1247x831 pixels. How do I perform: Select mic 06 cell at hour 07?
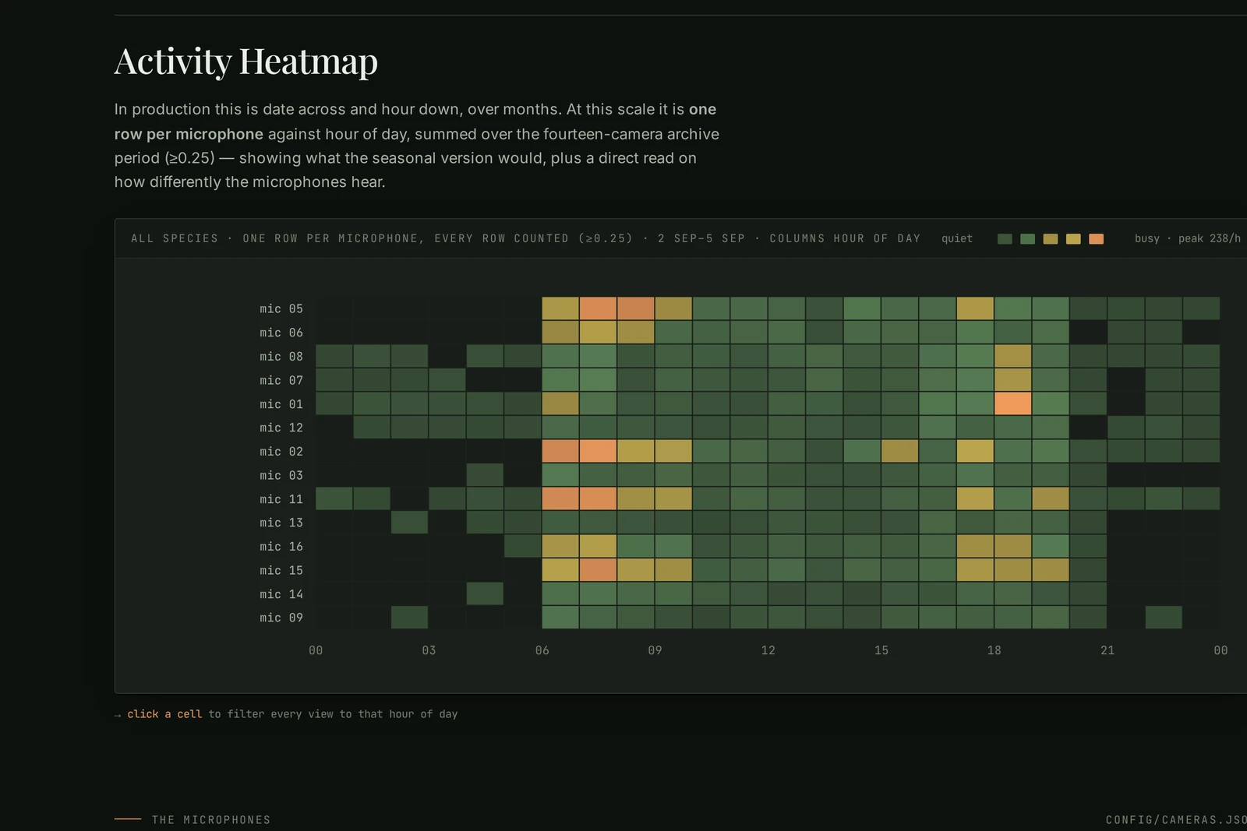pos(598,333)
